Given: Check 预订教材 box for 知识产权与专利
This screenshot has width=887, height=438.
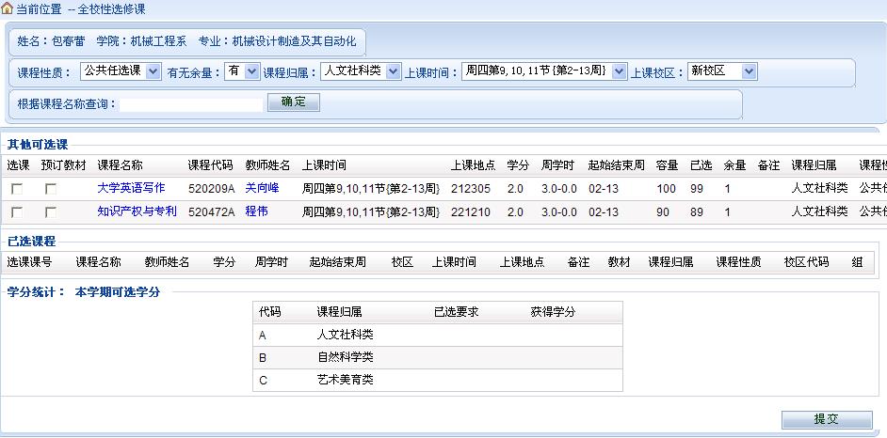Looking at the screenshot, I should click(51, 213).
